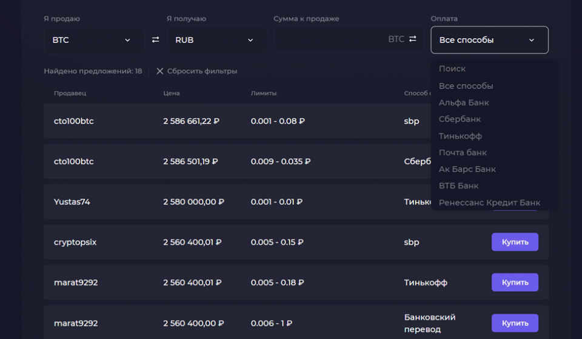582x339 pixels.
Task: Focus the Сумма к продаже input field
Action: 330,40
